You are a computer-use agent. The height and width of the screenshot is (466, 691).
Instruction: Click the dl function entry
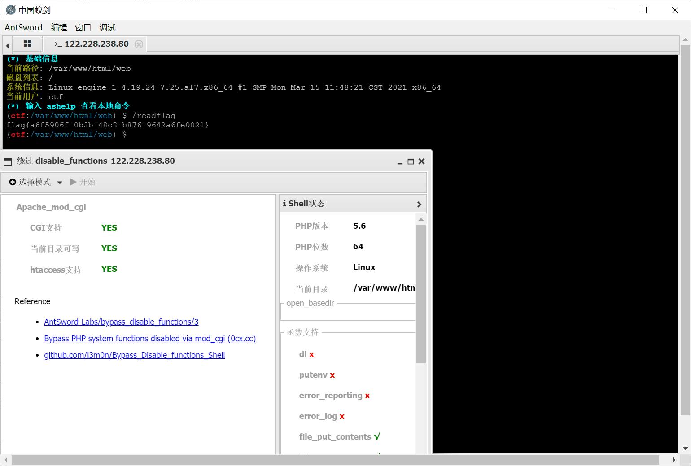point(306,354)
